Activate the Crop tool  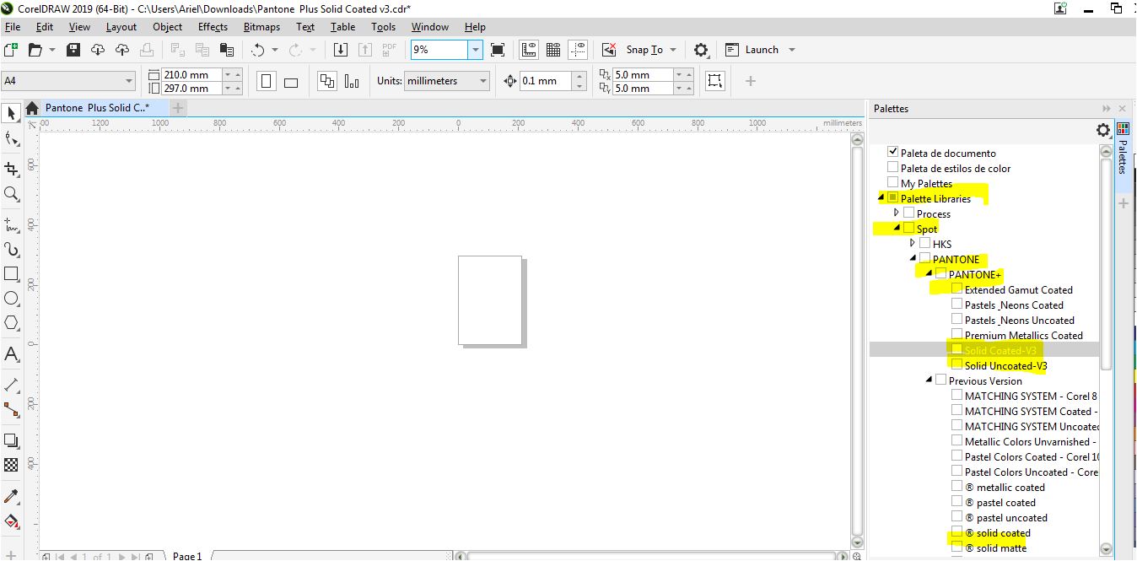(11, 169)
